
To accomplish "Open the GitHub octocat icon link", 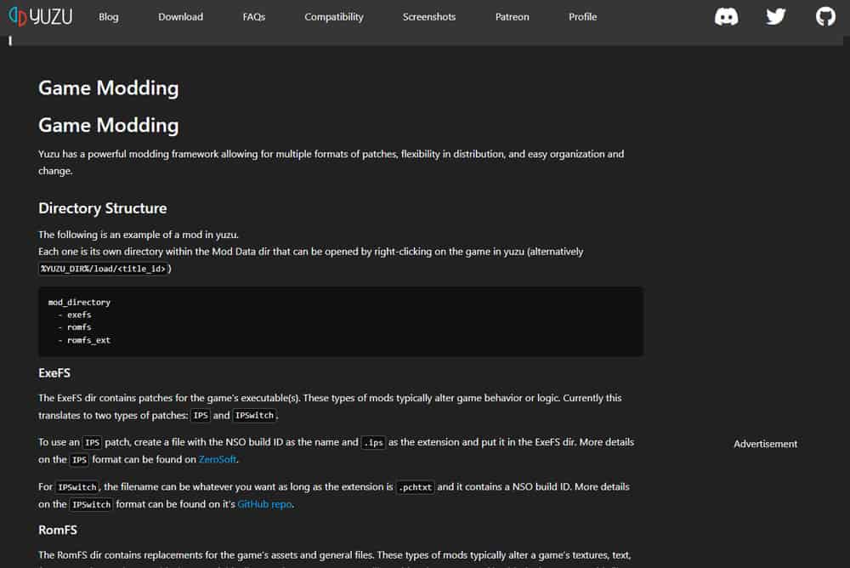I will (825, 17).
